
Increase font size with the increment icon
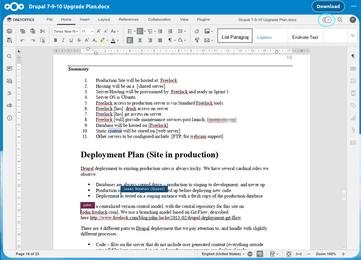pyautogui.click(x=99, y=31)
